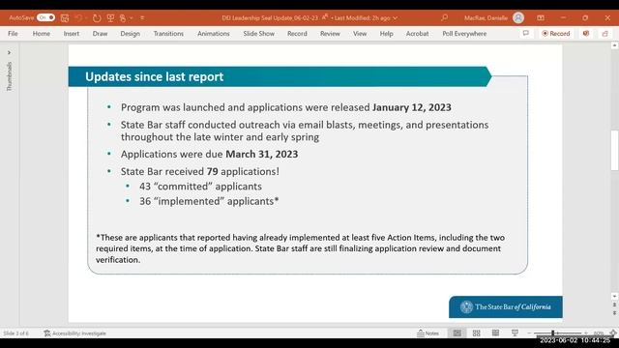Switch to Reading View icon
Viewport: 619px width, 348px height.
pyautogui.click(x=495, y=333)
